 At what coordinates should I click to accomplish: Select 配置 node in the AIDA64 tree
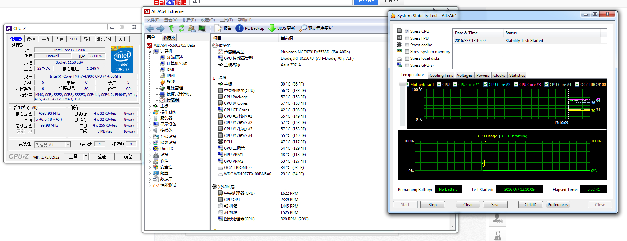coord(161,173)
